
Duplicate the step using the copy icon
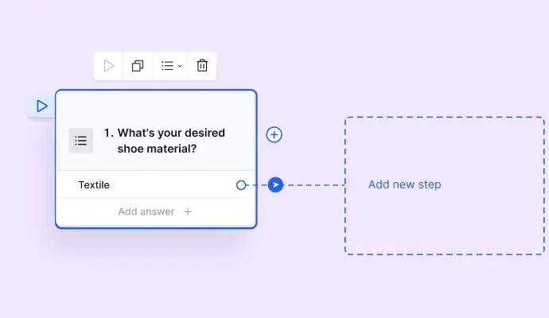click(x=138, y=66)
